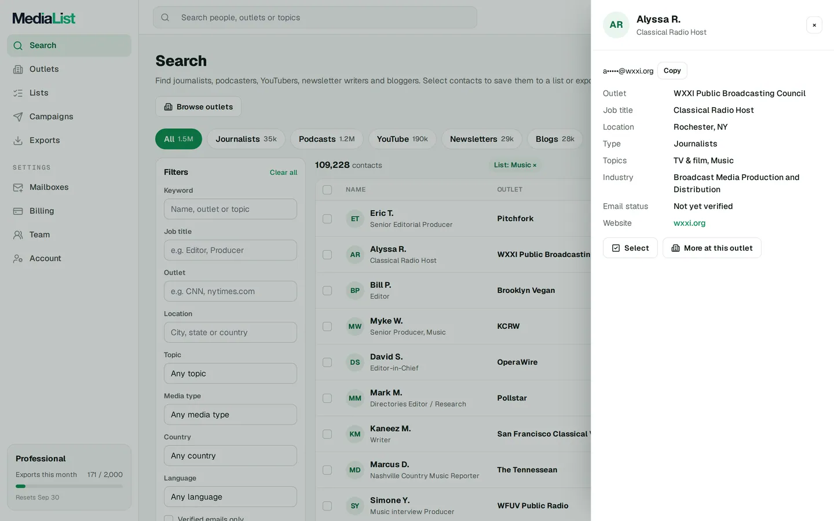Check the box for Mark M.
834x521 pixels.
[327, 398]
